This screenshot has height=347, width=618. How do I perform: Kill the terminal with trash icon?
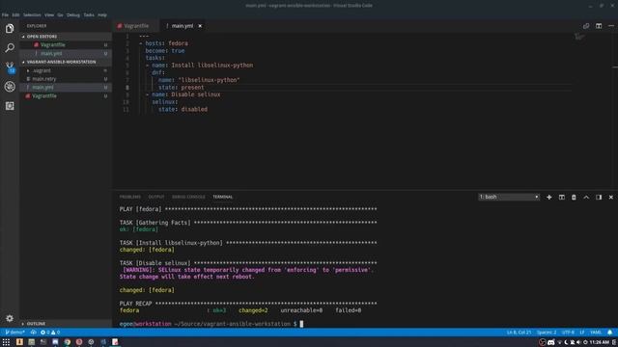[574, 197]
